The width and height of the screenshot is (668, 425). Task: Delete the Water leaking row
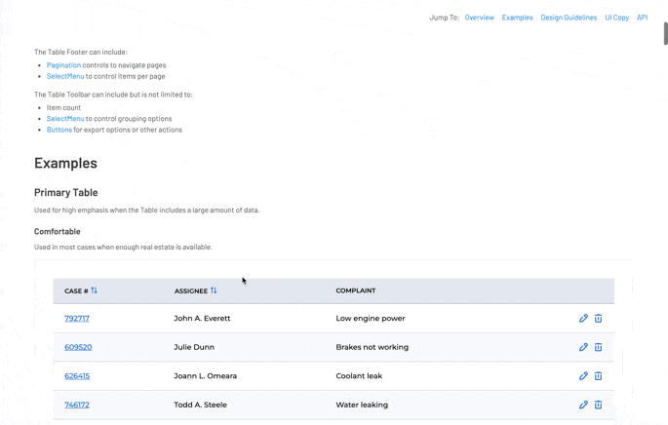598,405
